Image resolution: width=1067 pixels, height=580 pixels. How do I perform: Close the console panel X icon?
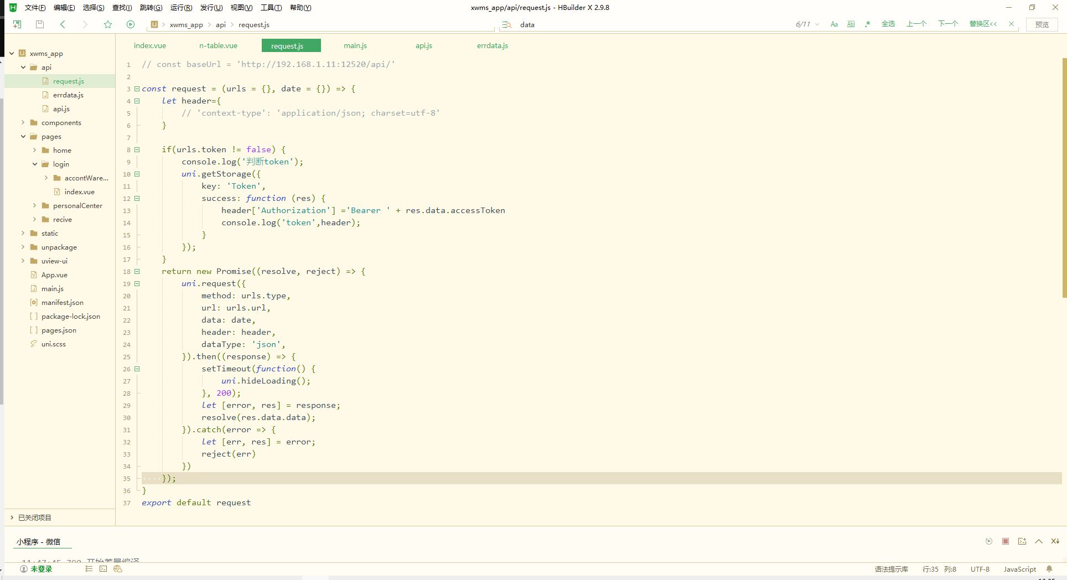click(x=1055, y=541)
